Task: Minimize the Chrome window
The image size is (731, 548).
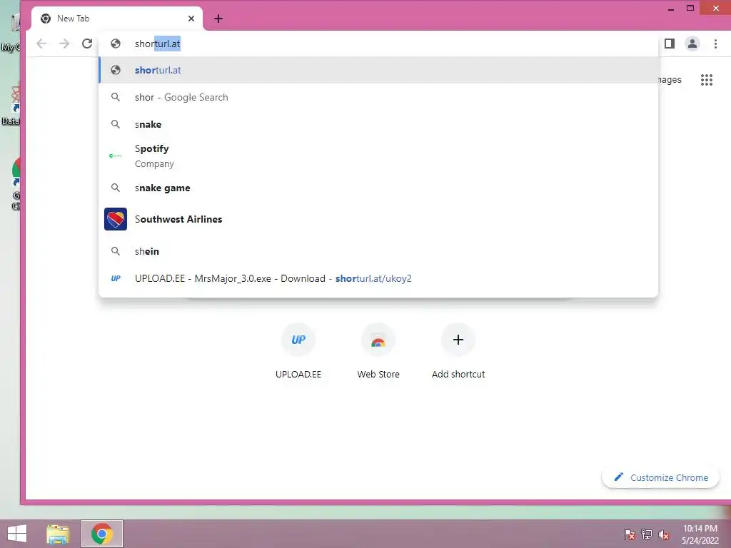Action: (x=671, y=9)
